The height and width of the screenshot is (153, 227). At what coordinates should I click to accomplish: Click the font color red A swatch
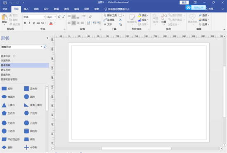[x=51, y=23]
